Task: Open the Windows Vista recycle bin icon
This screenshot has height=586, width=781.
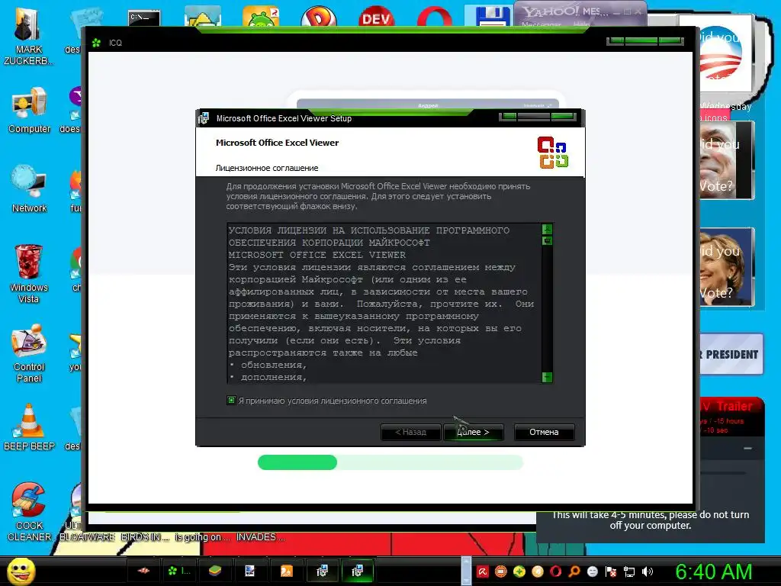Action: (28, 274)
